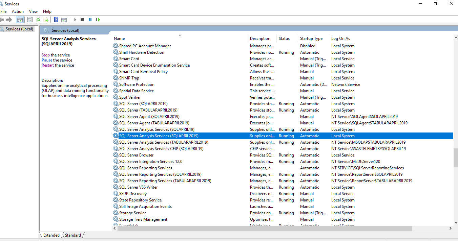Click the scroll left arrow at list bottom
Screen dimensions: 458x241
115,228
